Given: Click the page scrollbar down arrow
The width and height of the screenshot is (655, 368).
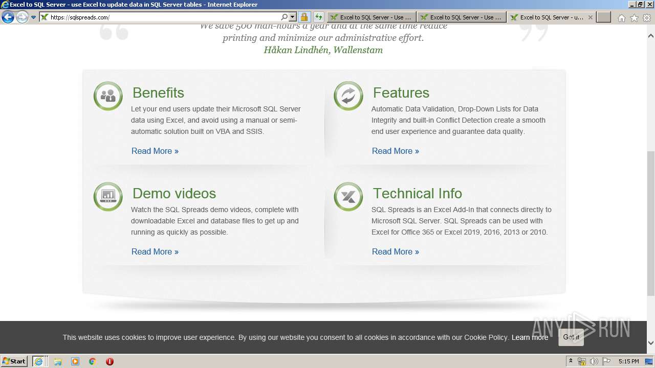Looking at the screenshot, I should [x=651, y=343].
